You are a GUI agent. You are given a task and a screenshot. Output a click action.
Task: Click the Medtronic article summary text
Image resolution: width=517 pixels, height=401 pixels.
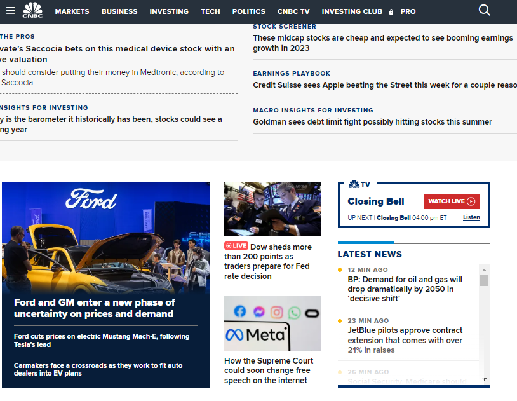(x=112, y=78)
